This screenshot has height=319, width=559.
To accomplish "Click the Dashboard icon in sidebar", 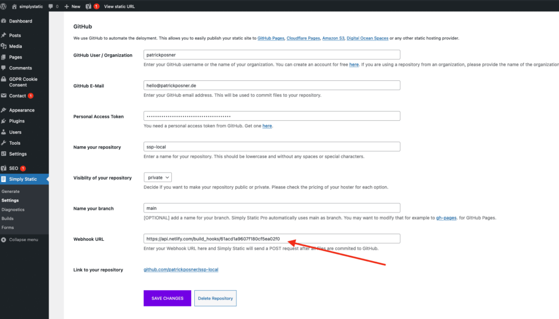I will pyautogui.click(x=4, y=21).
